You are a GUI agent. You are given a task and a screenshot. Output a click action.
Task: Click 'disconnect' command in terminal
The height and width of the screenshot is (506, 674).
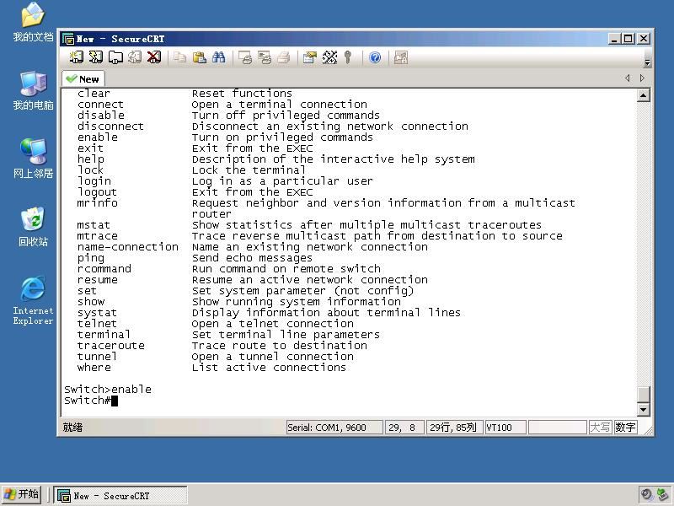click(x=110, y=126)
